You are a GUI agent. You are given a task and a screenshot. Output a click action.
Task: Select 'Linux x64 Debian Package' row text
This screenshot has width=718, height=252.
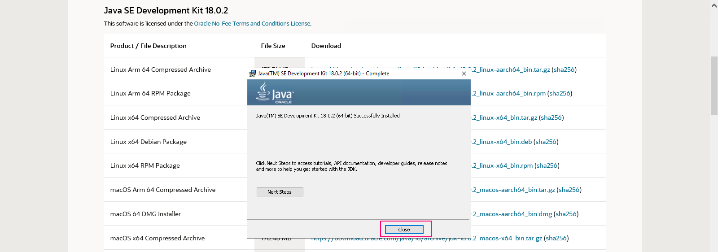(x=149, y=142)
